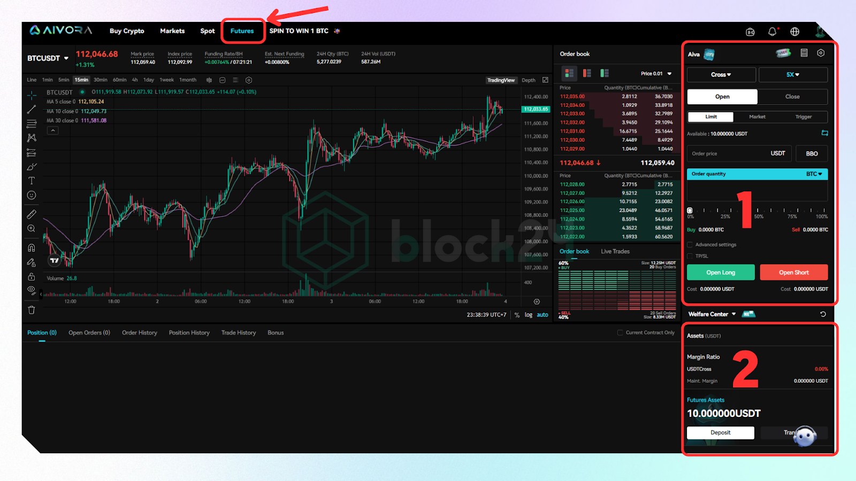856x481 pixels.
Task: Select the ruler measure tool
Action: pyautogui.click(x=32, y=214)
